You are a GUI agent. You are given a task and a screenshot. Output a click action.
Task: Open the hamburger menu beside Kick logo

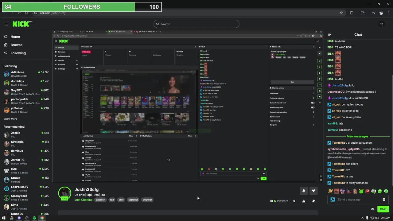point(6,24)
